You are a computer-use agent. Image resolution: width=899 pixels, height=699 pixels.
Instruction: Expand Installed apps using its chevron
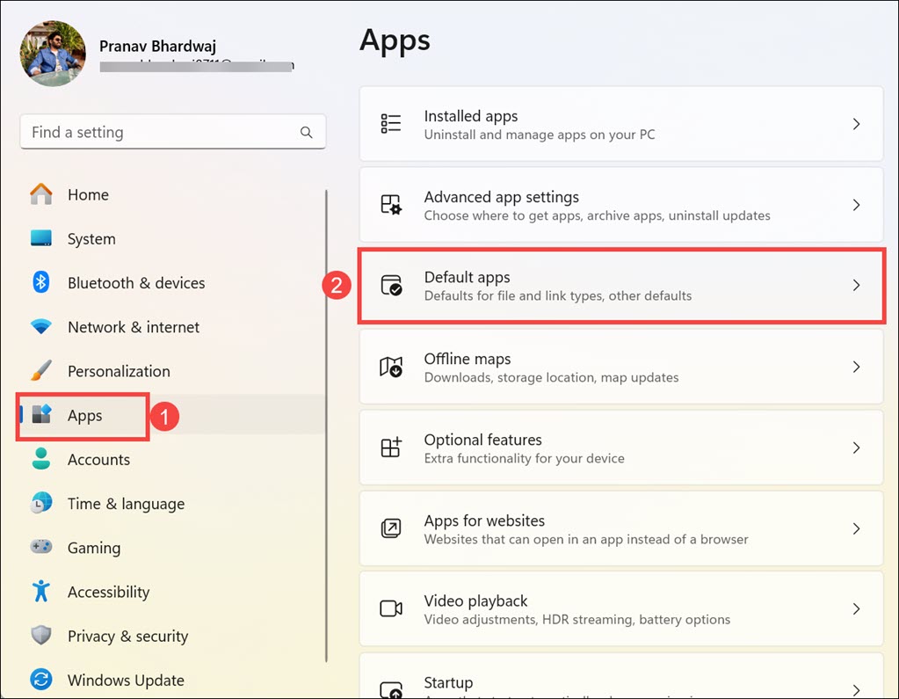(x=856, y=124)
